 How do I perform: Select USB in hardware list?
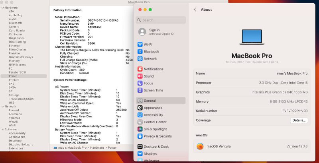(x=12, y=103)
